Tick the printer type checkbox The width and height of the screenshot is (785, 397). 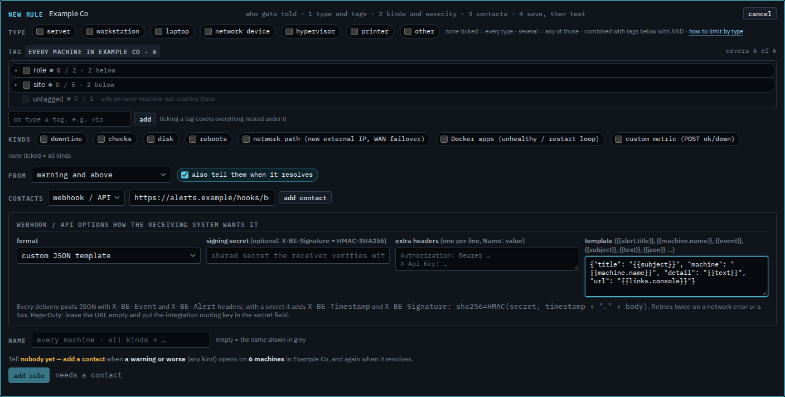pyautogui.click(x=354, y=32)
